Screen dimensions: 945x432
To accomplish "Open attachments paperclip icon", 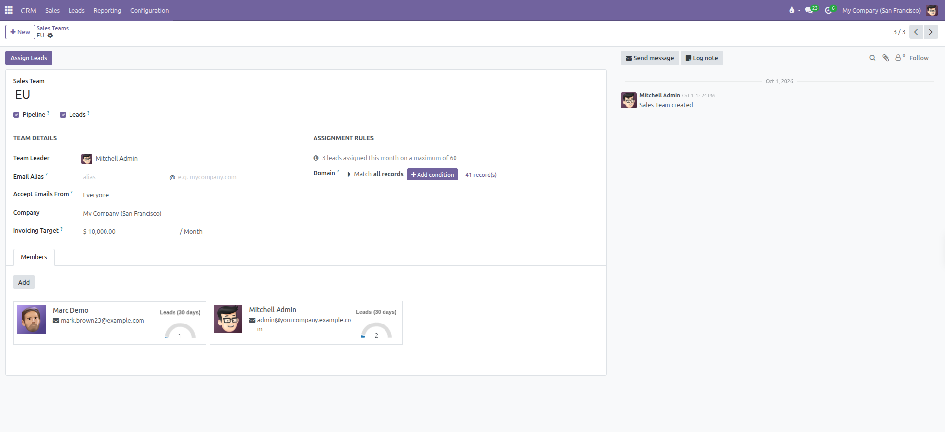I will [886, 58].
